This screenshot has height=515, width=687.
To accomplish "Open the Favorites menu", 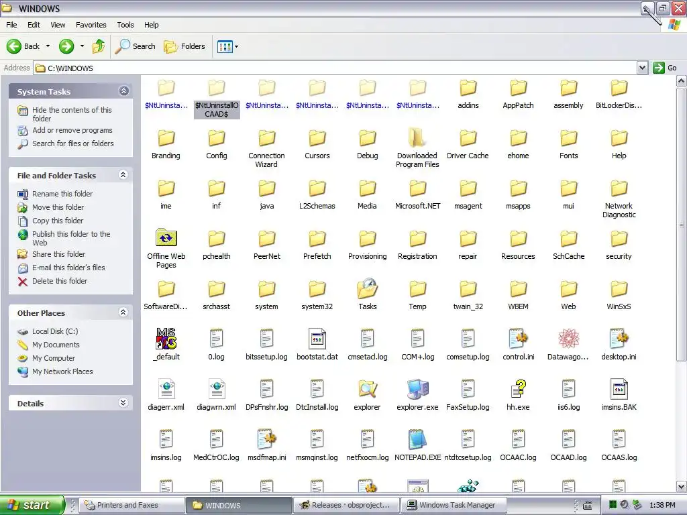I will click(x=91, y=25).
